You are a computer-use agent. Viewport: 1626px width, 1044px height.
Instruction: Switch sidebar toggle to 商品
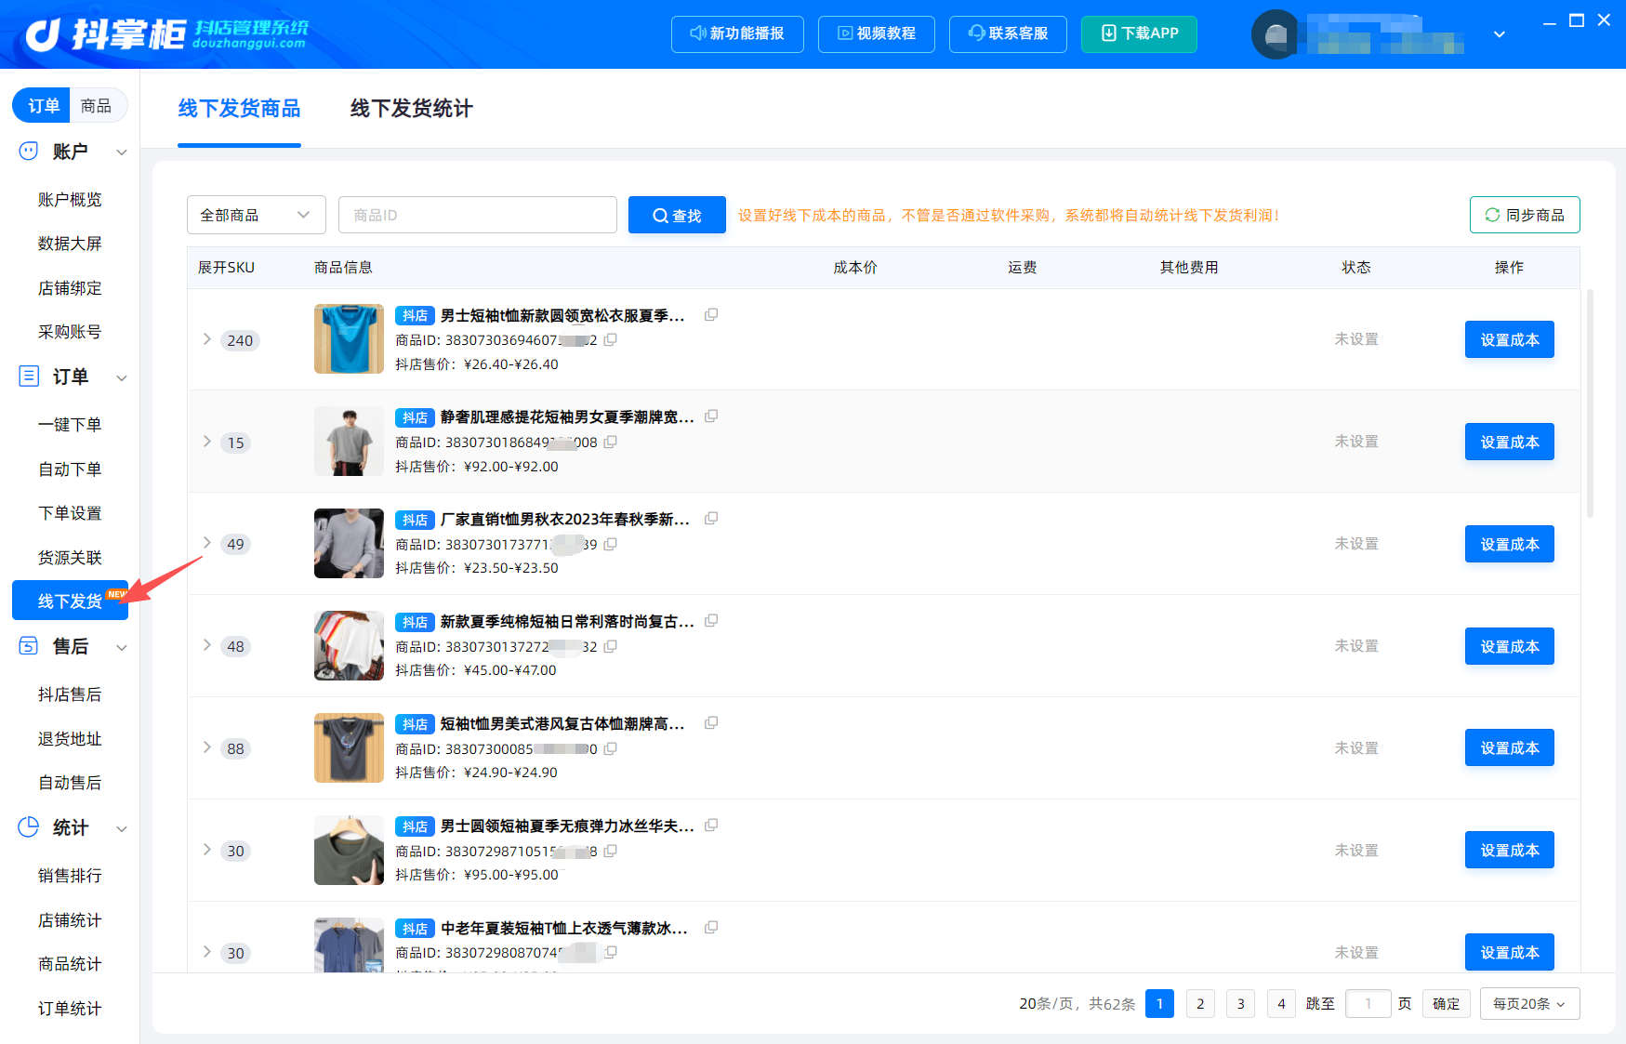96,106
